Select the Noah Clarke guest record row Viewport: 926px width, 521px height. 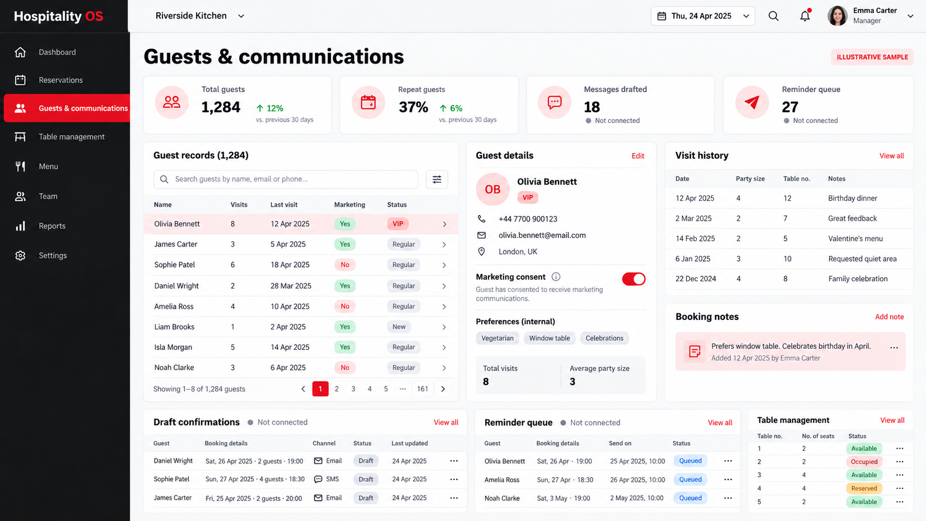pyautogui.click(x=301, y=368)
